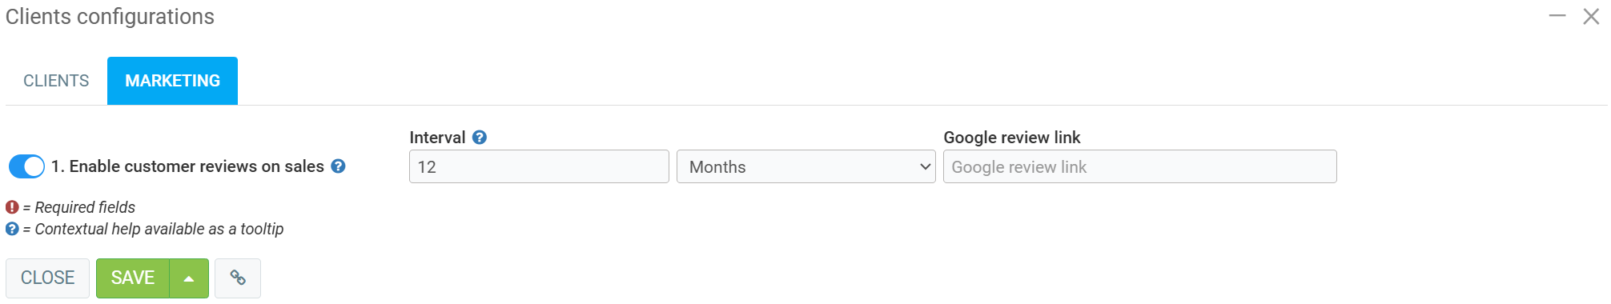Switch to the CLIENTS tab
1611x304 pixels.
56,81
